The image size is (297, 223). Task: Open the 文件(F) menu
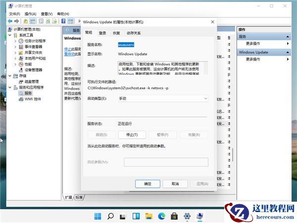(x=14, y=14)
